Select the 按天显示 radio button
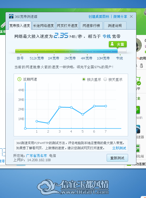This screenshot has width=146, height=198. [105, 79]
